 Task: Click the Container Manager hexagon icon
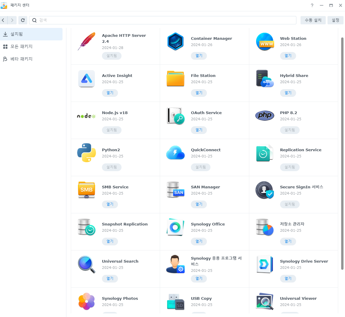tap(175, 42)
